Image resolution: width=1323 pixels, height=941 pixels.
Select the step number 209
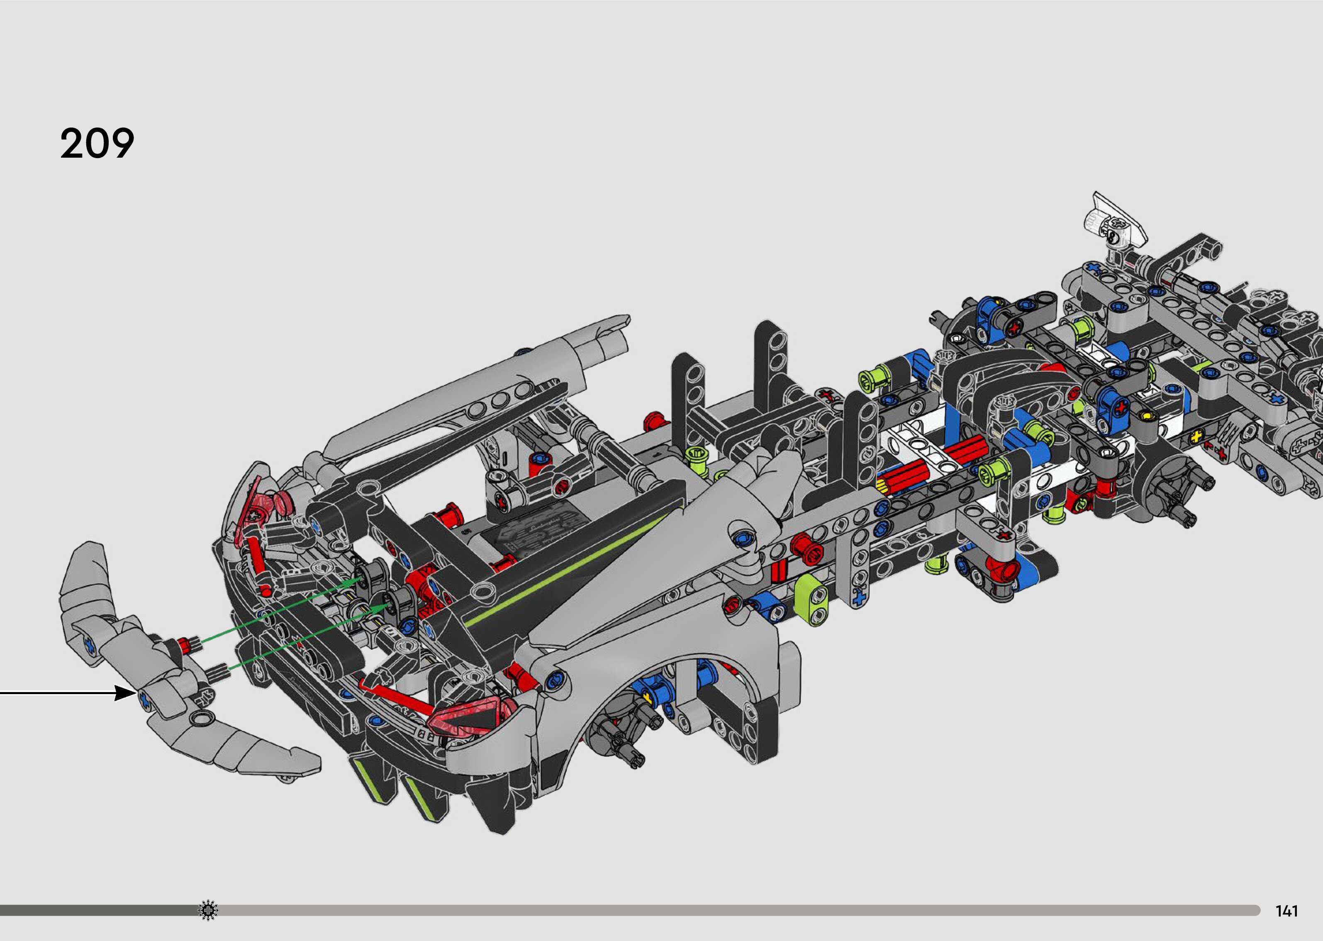[97, 144]
